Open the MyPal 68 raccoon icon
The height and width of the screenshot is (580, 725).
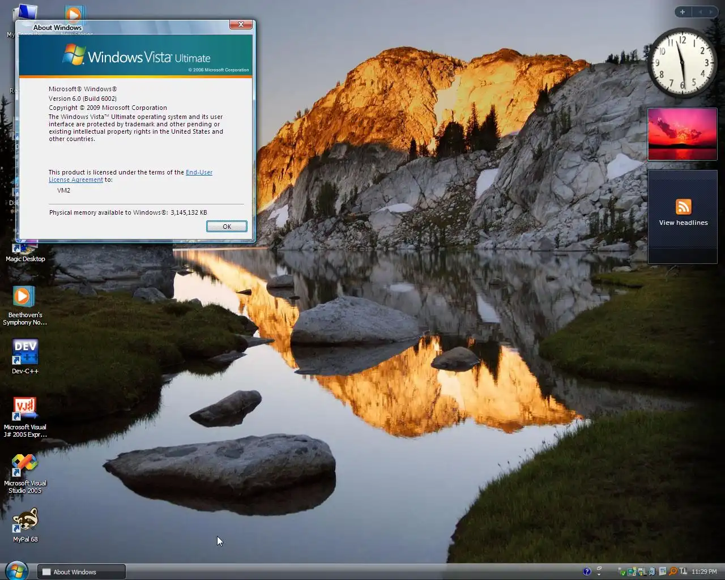click(x=25, y=525)
